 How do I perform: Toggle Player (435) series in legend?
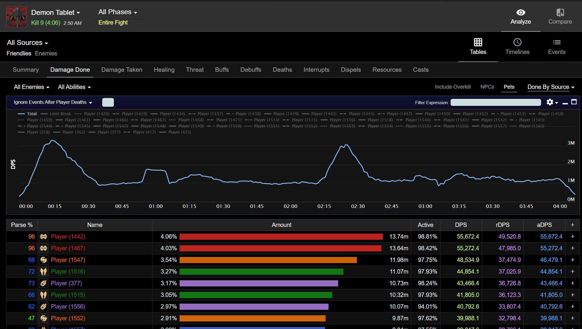click(175, 132)
